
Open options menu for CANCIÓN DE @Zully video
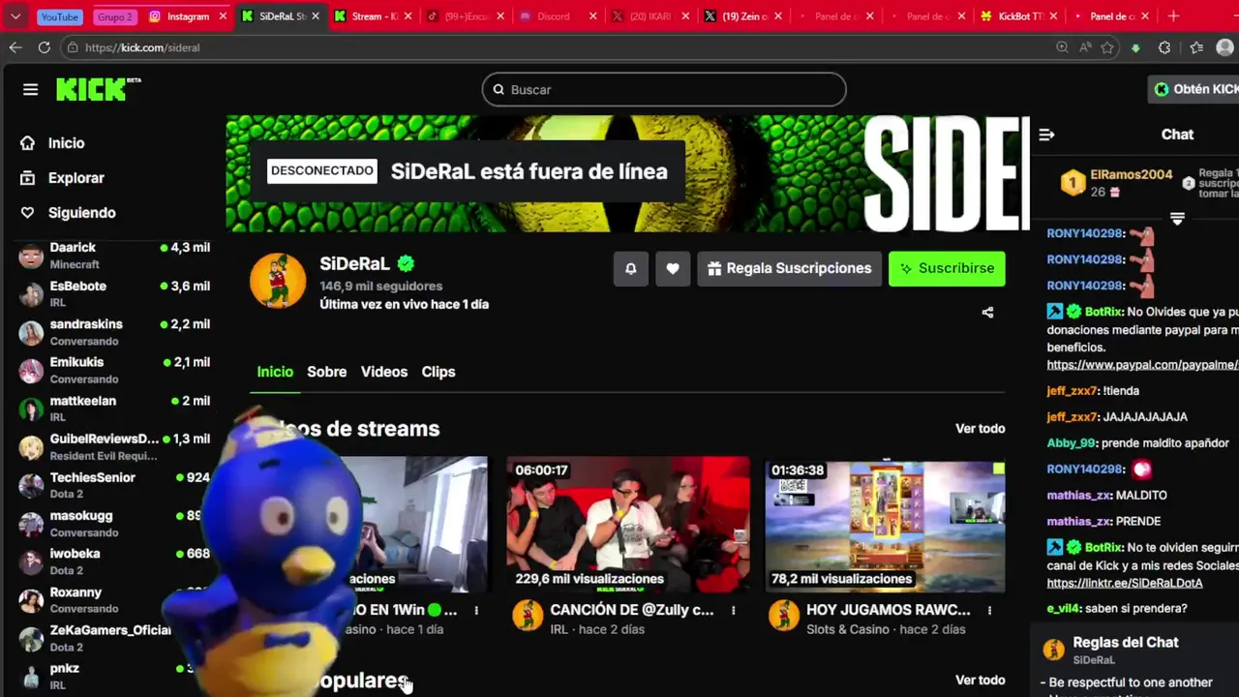[x=733, y=611]
